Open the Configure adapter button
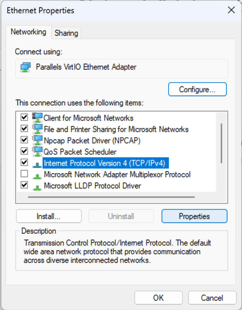This screenshot has width=242, height=310. (197, 89)
